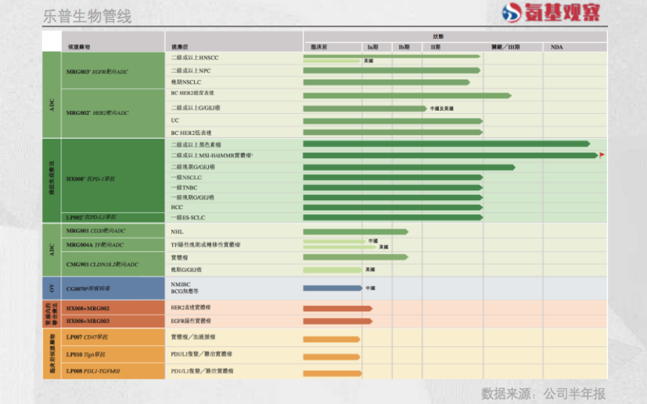The width and height of the screenshot is (647, 404).
Task: Click the CMG901 CLDN18.2靶向ADC cell
Action: pyautogui.click(x=112, y=264)
